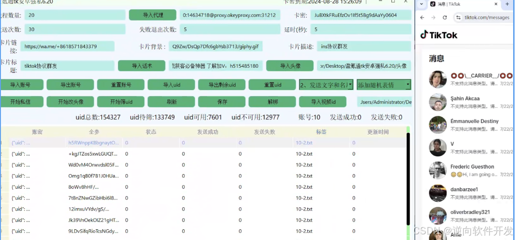Edit the 卡片标题 tiktok协议群发 field
Viewport: 515px width, 240px height.
(x=67, y=66)
